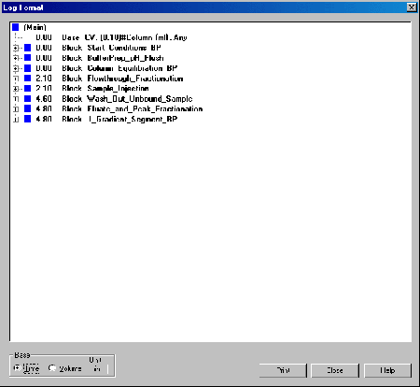This screenshot has width=420, height=387.
Task: Open the Help button
Action: coord(387,370)
